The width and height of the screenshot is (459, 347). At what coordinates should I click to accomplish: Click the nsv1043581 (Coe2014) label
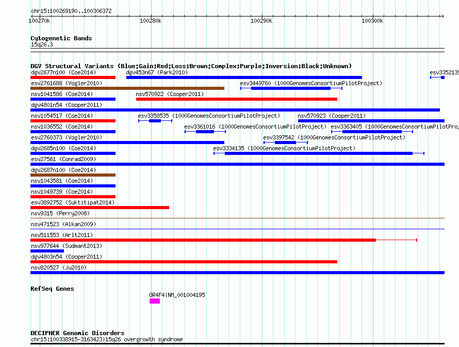coord(62,181)
